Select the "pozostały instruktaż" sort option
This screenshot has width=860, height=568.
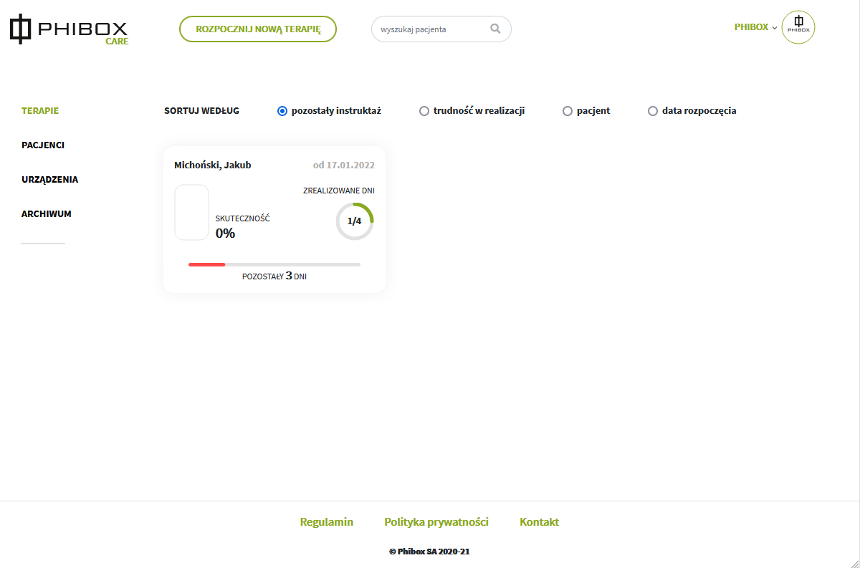point(282,111)
